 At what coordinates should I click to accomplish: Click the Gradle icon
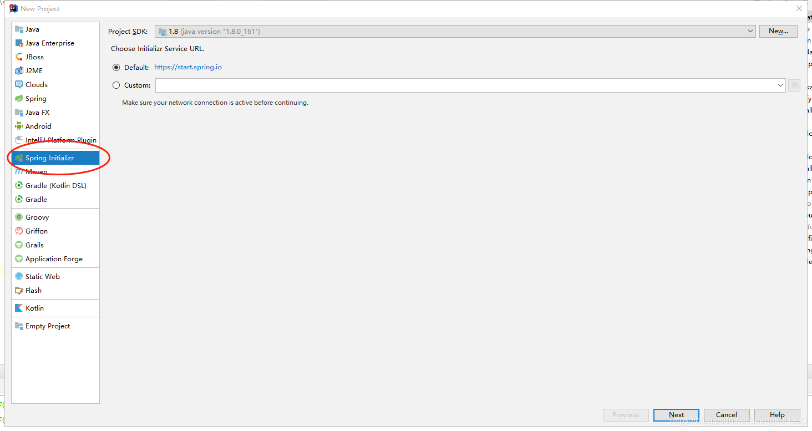(19, 200)
